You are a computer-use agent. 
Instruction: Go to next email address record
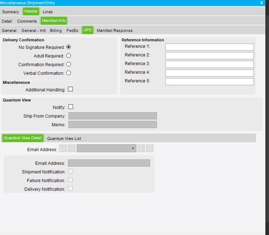pos(141,148)
